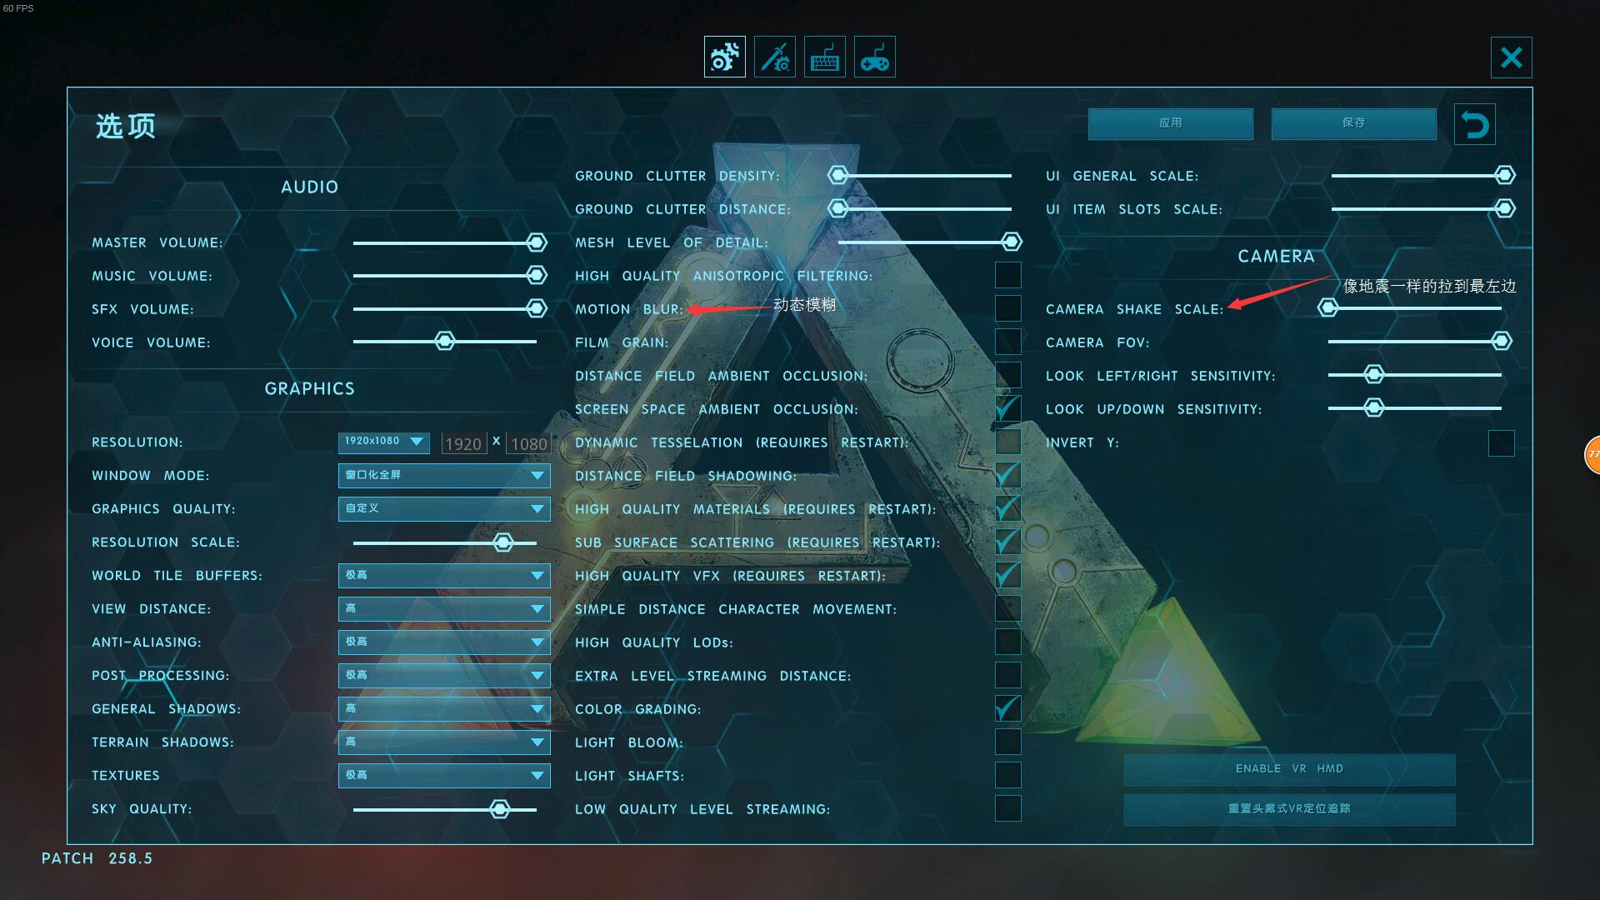The height and width of the screenshot is (900, 1600).
Task: Drag the Camera Shake Scale slider left
Action: coord(1328,307)
